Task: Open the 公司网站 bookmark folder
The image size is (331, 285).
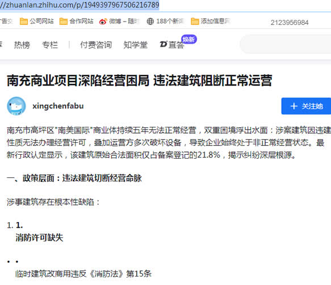Action: click(x=36, y=22)
